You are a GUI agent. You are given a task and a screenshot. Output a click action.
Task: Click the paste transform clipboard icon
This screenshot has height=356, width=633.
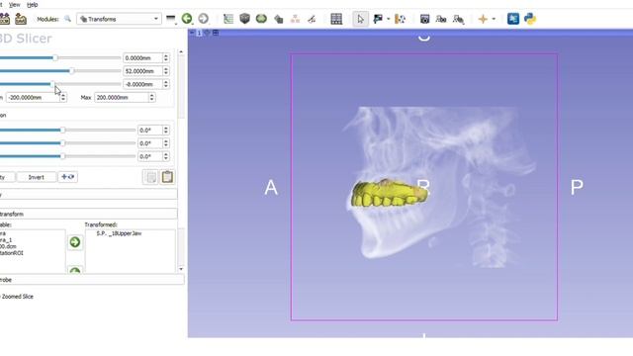pos(167,177)
